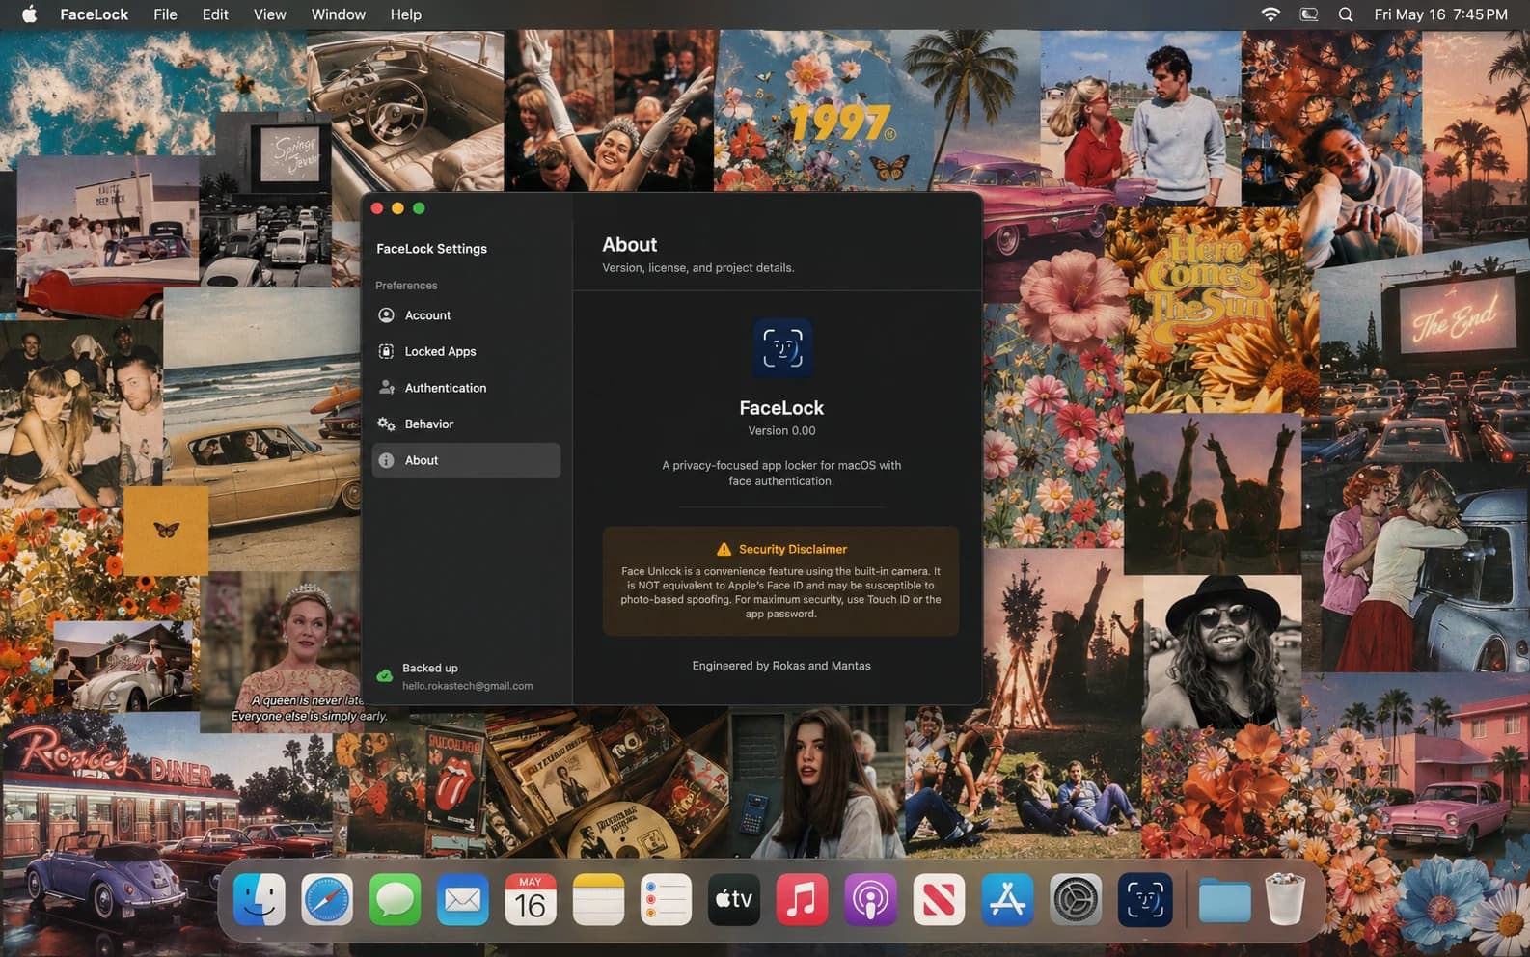
Task: Click 'Engineered by Rokas and Mantas' credit
Action: [x=781, y=666]
